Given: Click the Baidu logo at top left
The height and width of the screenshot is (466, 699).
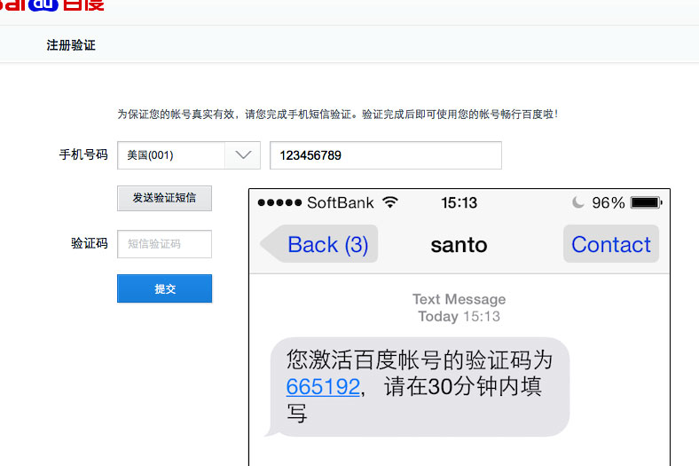Looking at the screenshot, I should coord(52,5).
